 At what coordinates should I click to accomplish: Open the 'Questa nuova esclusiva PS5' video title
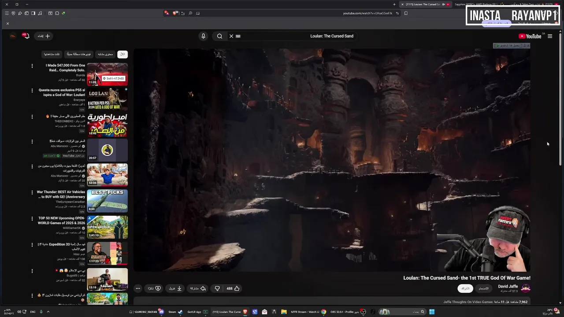62,92
